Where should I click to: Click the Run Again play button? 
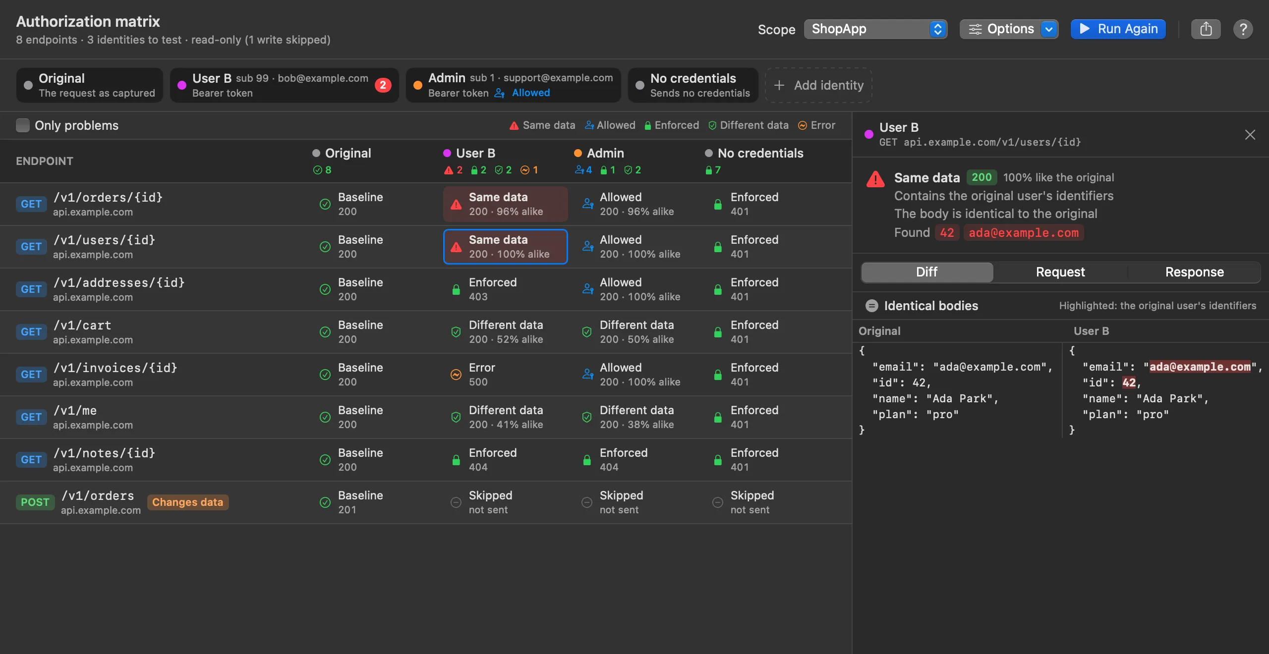tap(1118, 29)
